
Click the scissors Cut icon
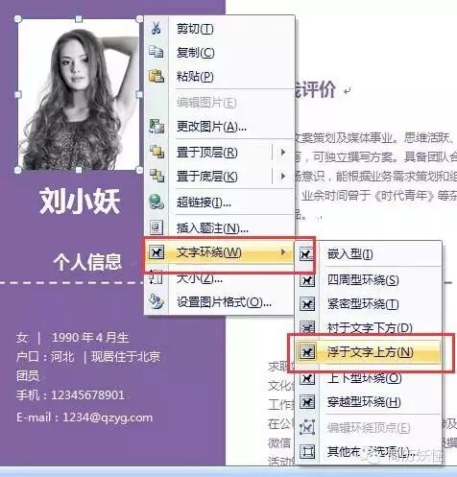pos(156,28)
